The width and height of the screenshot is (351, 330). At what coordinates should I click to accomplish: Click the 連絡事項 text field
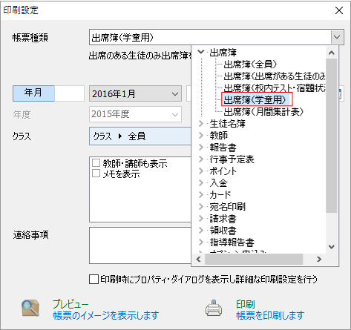(x=140, y=245)
